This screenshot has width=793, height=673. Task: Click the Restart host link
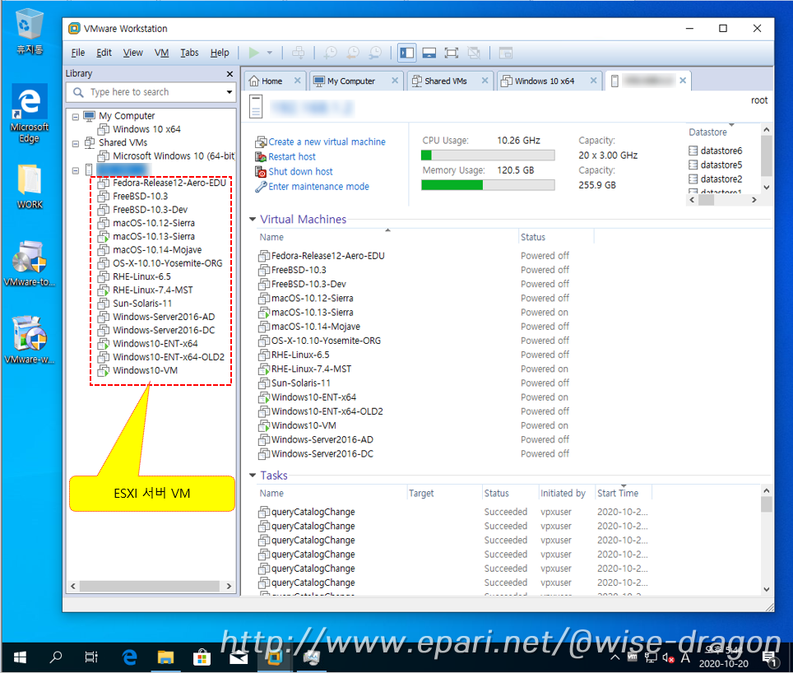(292, 157)
